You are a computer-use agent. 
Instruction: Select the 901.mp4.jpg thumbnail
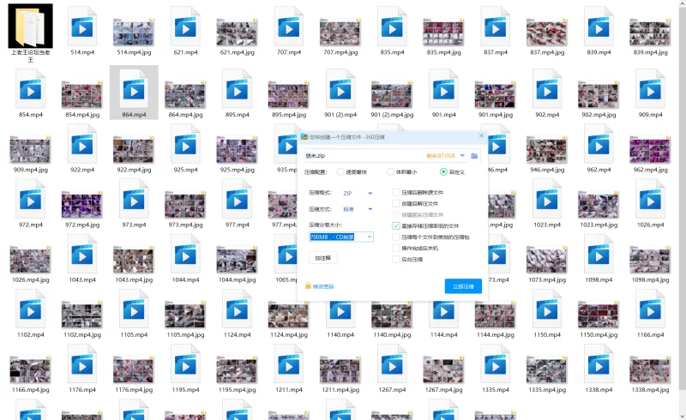[496, 95]
